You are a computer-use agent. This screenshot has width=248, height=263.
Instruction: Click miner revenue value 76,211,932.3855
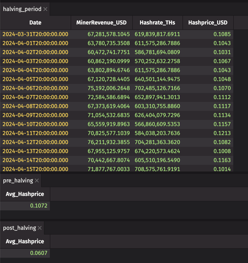point(109,142)
